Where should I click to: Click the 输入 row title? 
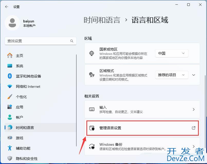pyautogui.click(x=103, y=107)
